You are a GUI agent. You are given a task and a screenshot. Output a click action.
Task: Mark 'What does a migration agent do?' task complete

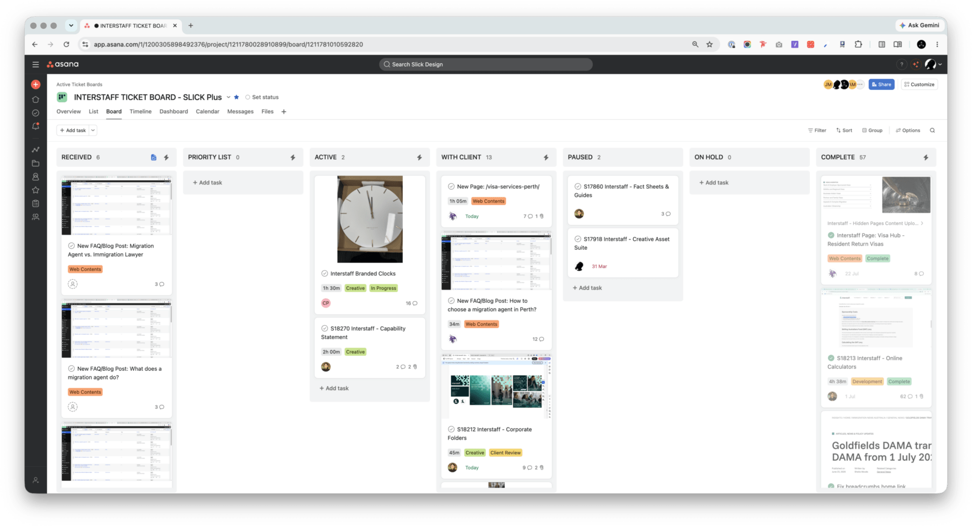tap(71, 369)
